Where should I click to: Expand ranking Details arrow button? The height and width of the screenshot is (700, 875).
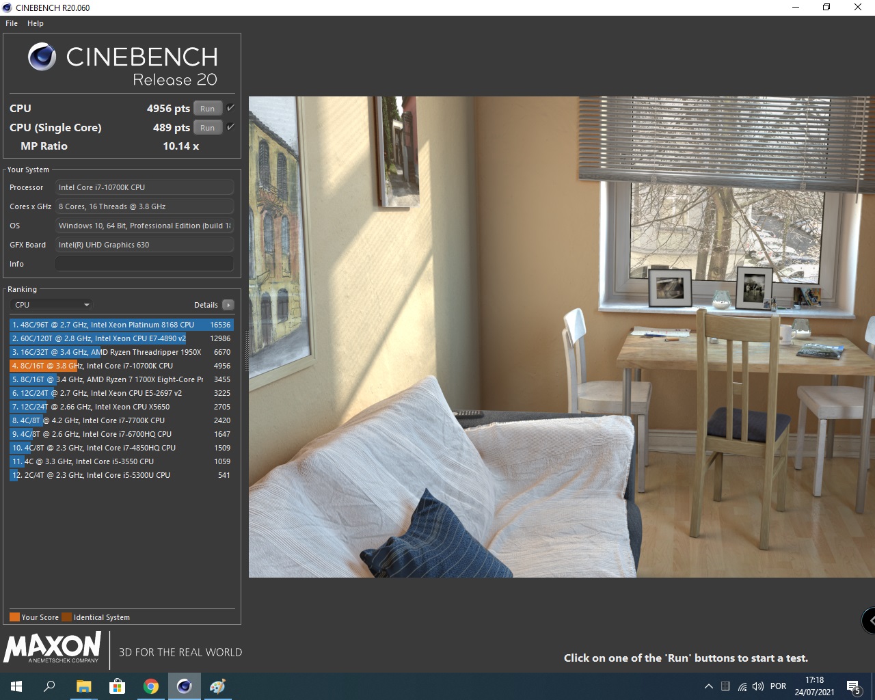point(228,305)
